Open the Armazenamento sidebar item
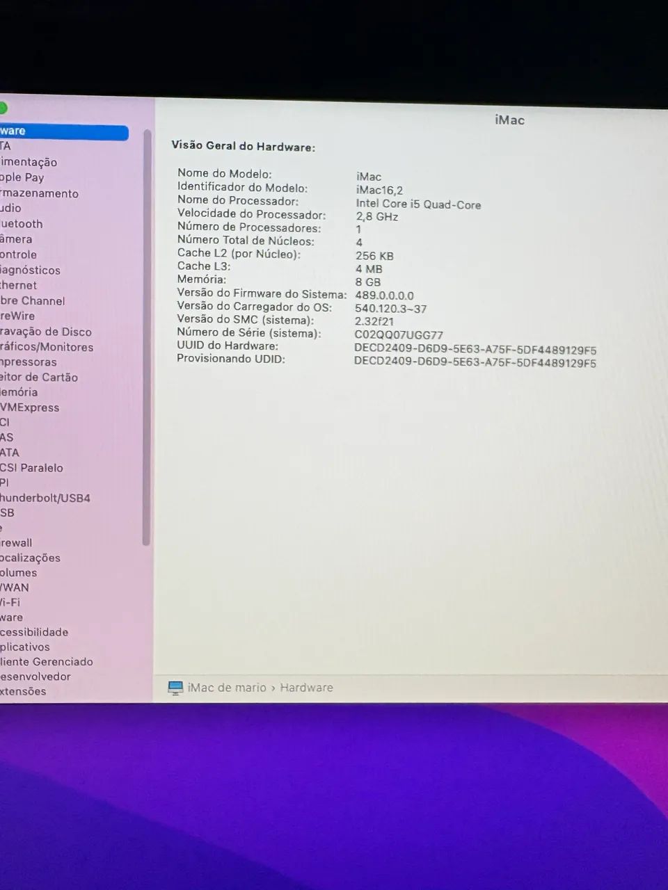The width and height of the screenshot is (668, 890). pyautogui.click(x=39, y=193)
